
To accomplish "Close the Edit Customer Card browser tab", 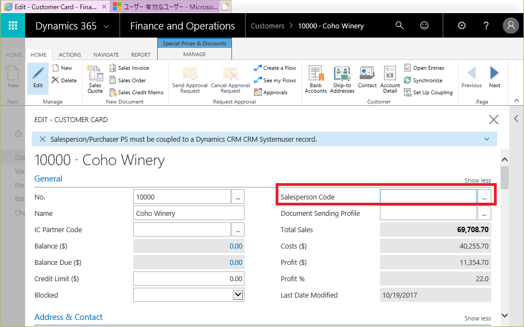I will pos(104,7).
